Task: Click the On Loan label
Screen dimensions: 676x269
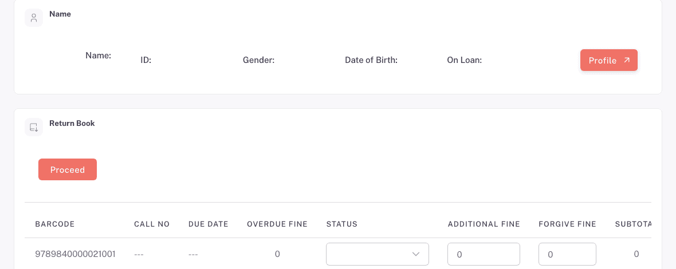Action: [464, 60]
